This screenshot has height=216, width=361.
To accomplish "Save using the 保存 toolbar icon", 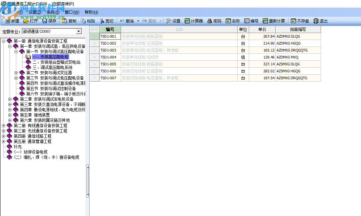I will tap(45, 21).
